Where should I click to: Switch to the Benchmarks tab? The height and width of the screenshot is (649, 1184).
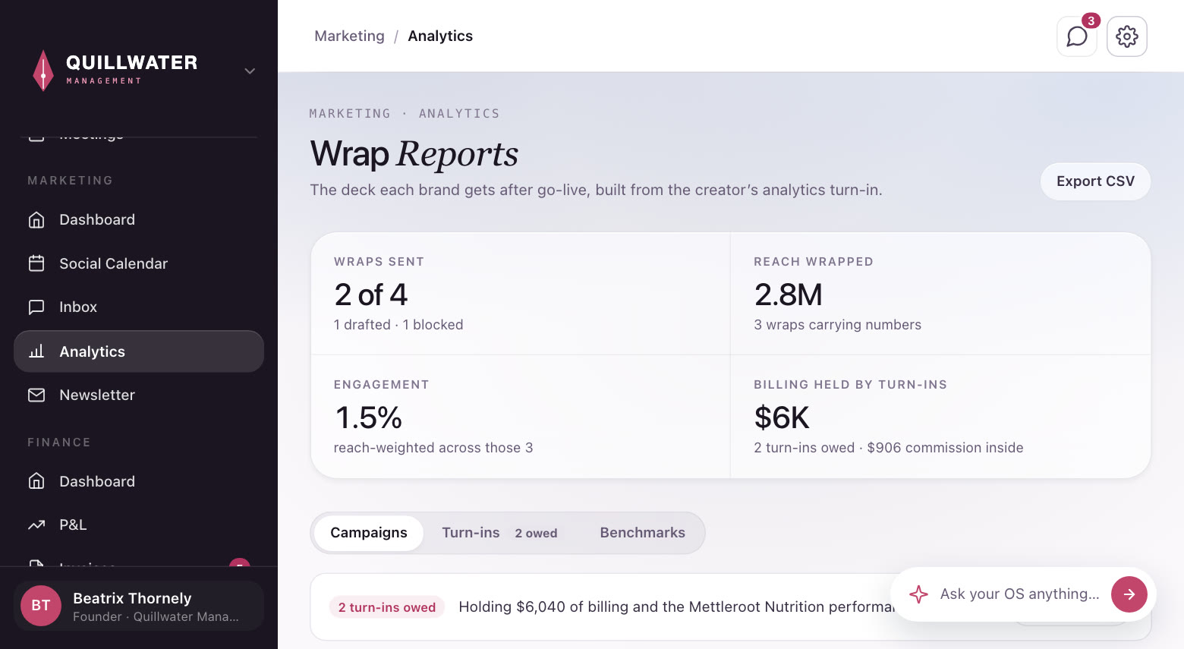[x=642, y=533]
